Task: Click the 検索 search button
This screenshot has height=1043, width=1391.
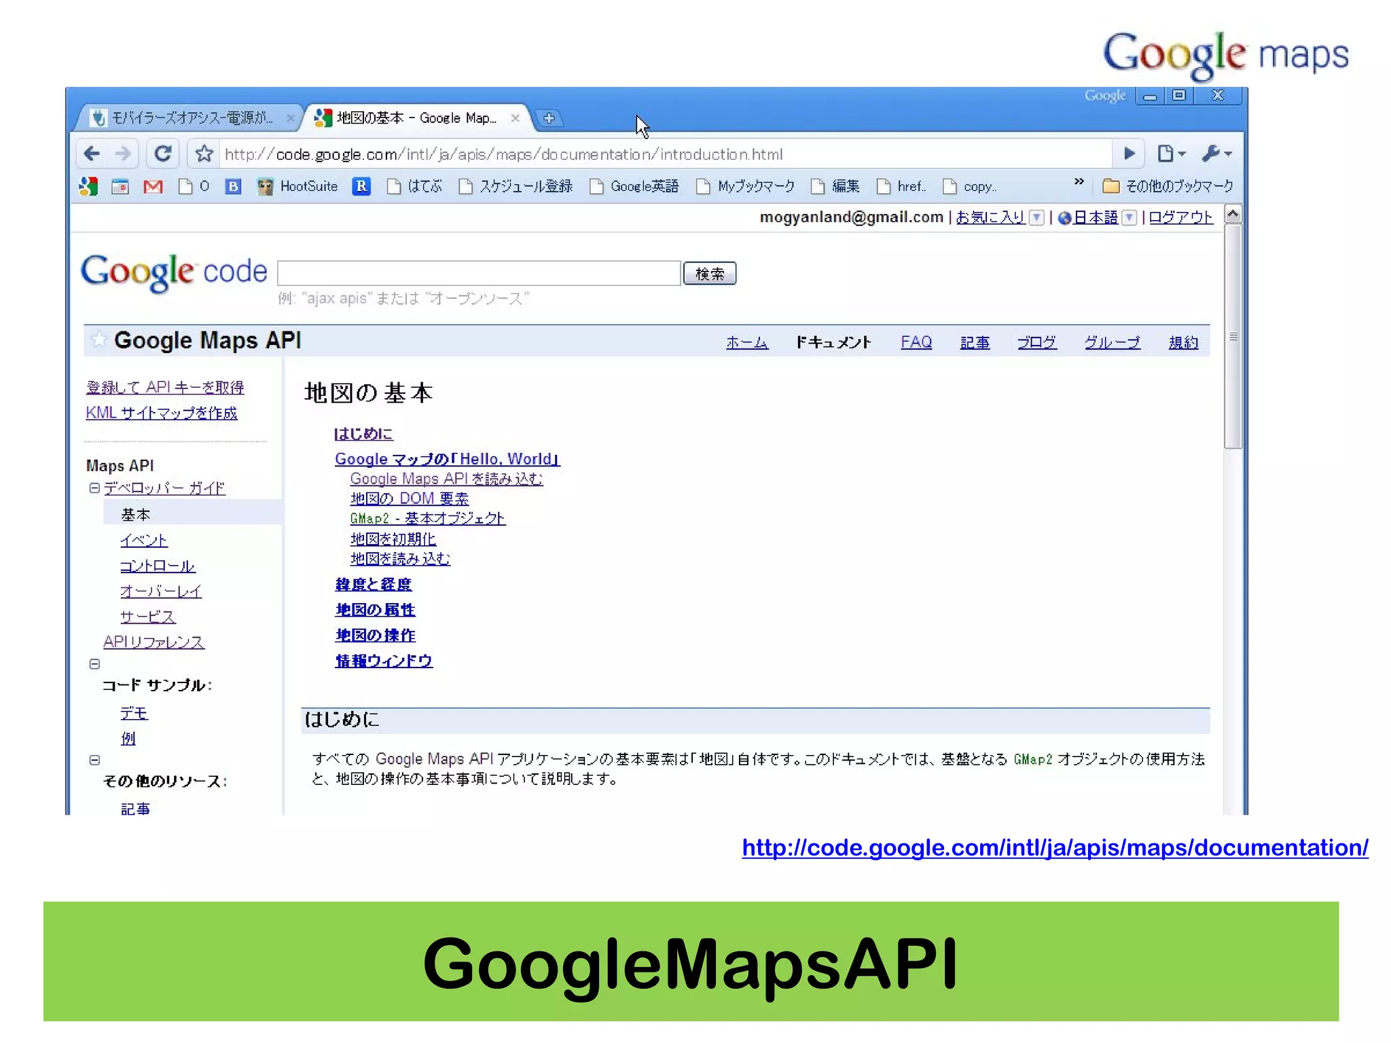Action: (710, 274)
